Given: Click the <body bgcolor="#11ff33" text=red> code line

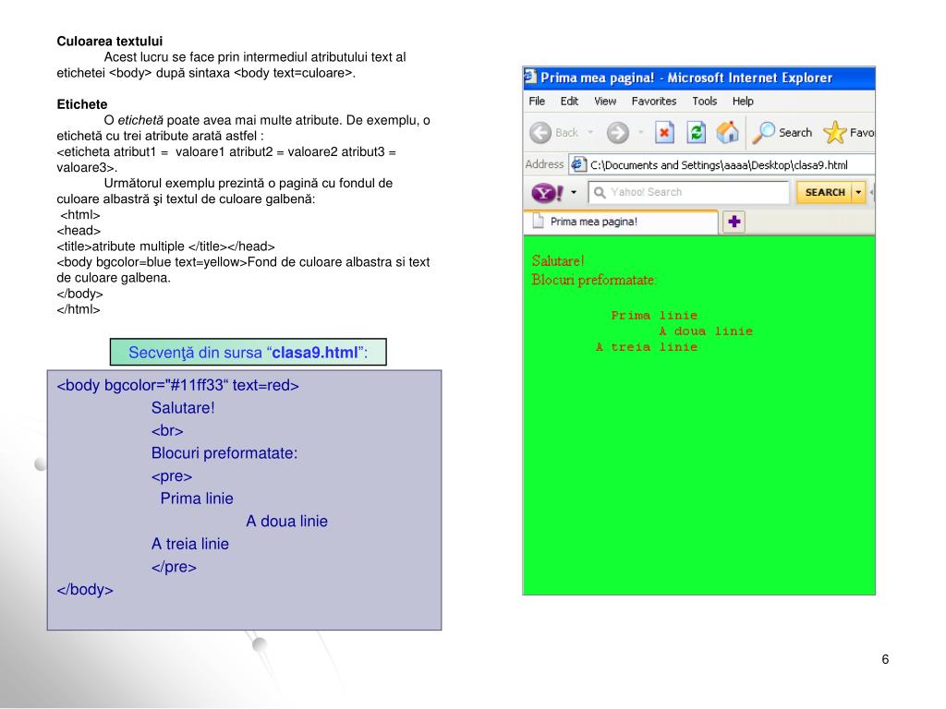Looking at the screenshot, I should [x=178, y=385].
